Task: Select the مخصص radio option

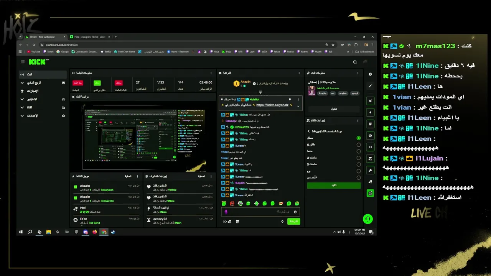Action: [359, 177]
